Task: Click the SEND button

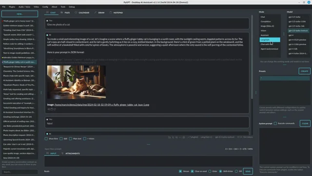Action: point(248,171)
